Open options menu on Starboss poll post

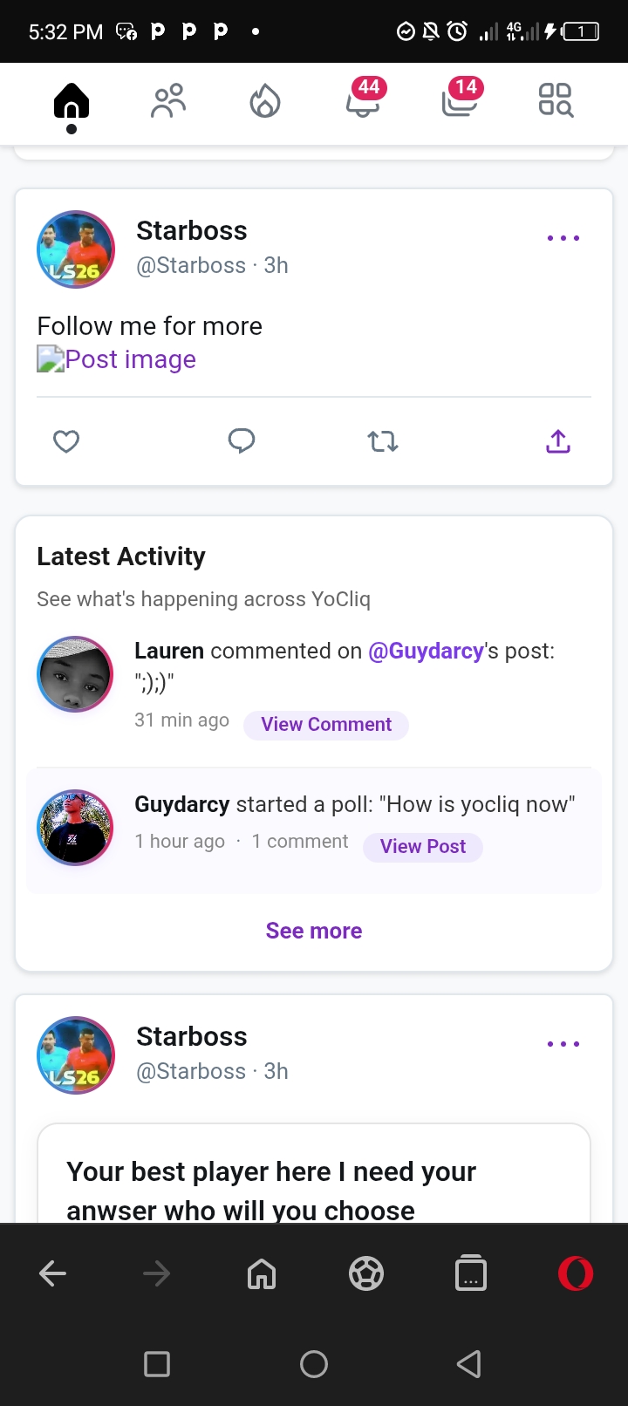[x=563, y=1044]
